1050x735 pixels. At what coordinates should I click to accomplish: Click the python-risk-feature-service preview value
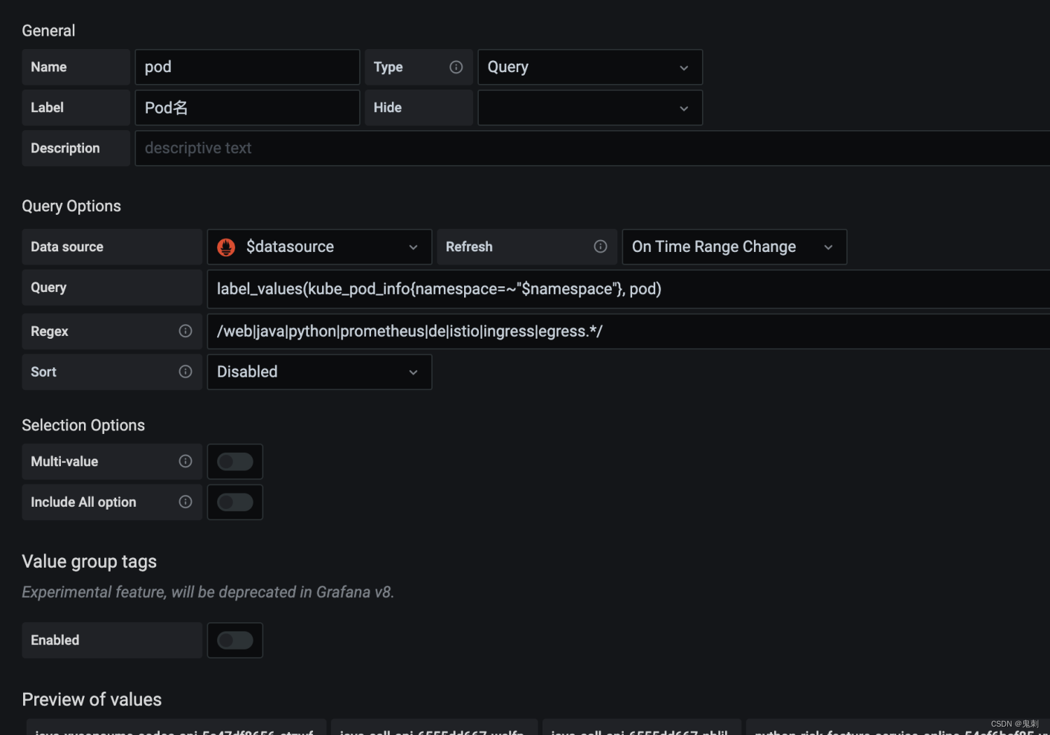(x=896, y=731)
